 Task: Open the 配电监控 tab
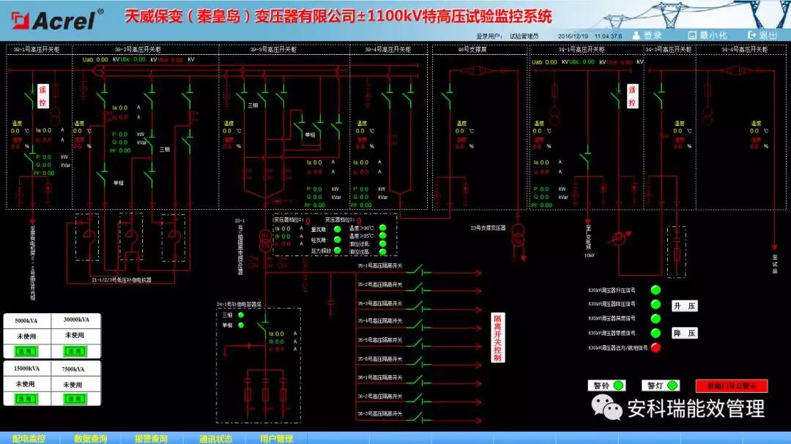pyautogui.click(x=29, y=438)
